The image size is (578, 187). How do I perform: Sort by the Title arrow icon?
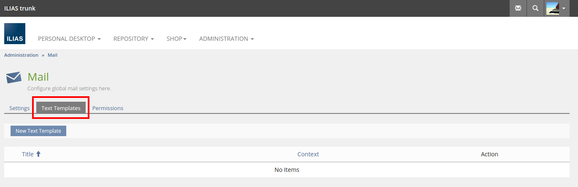click(38, 154)
